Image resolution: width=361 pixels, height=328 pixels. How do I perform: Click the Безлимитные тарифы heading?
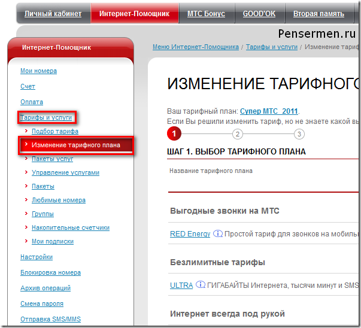coord(217,262)
